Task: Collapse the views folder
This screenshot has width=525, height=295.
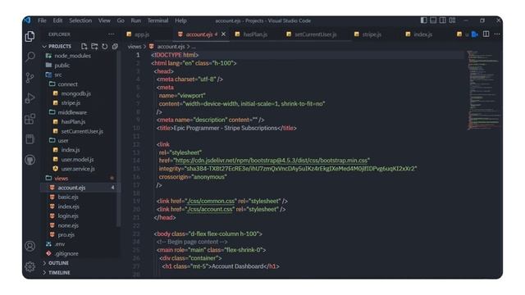Action: (57, 179)
